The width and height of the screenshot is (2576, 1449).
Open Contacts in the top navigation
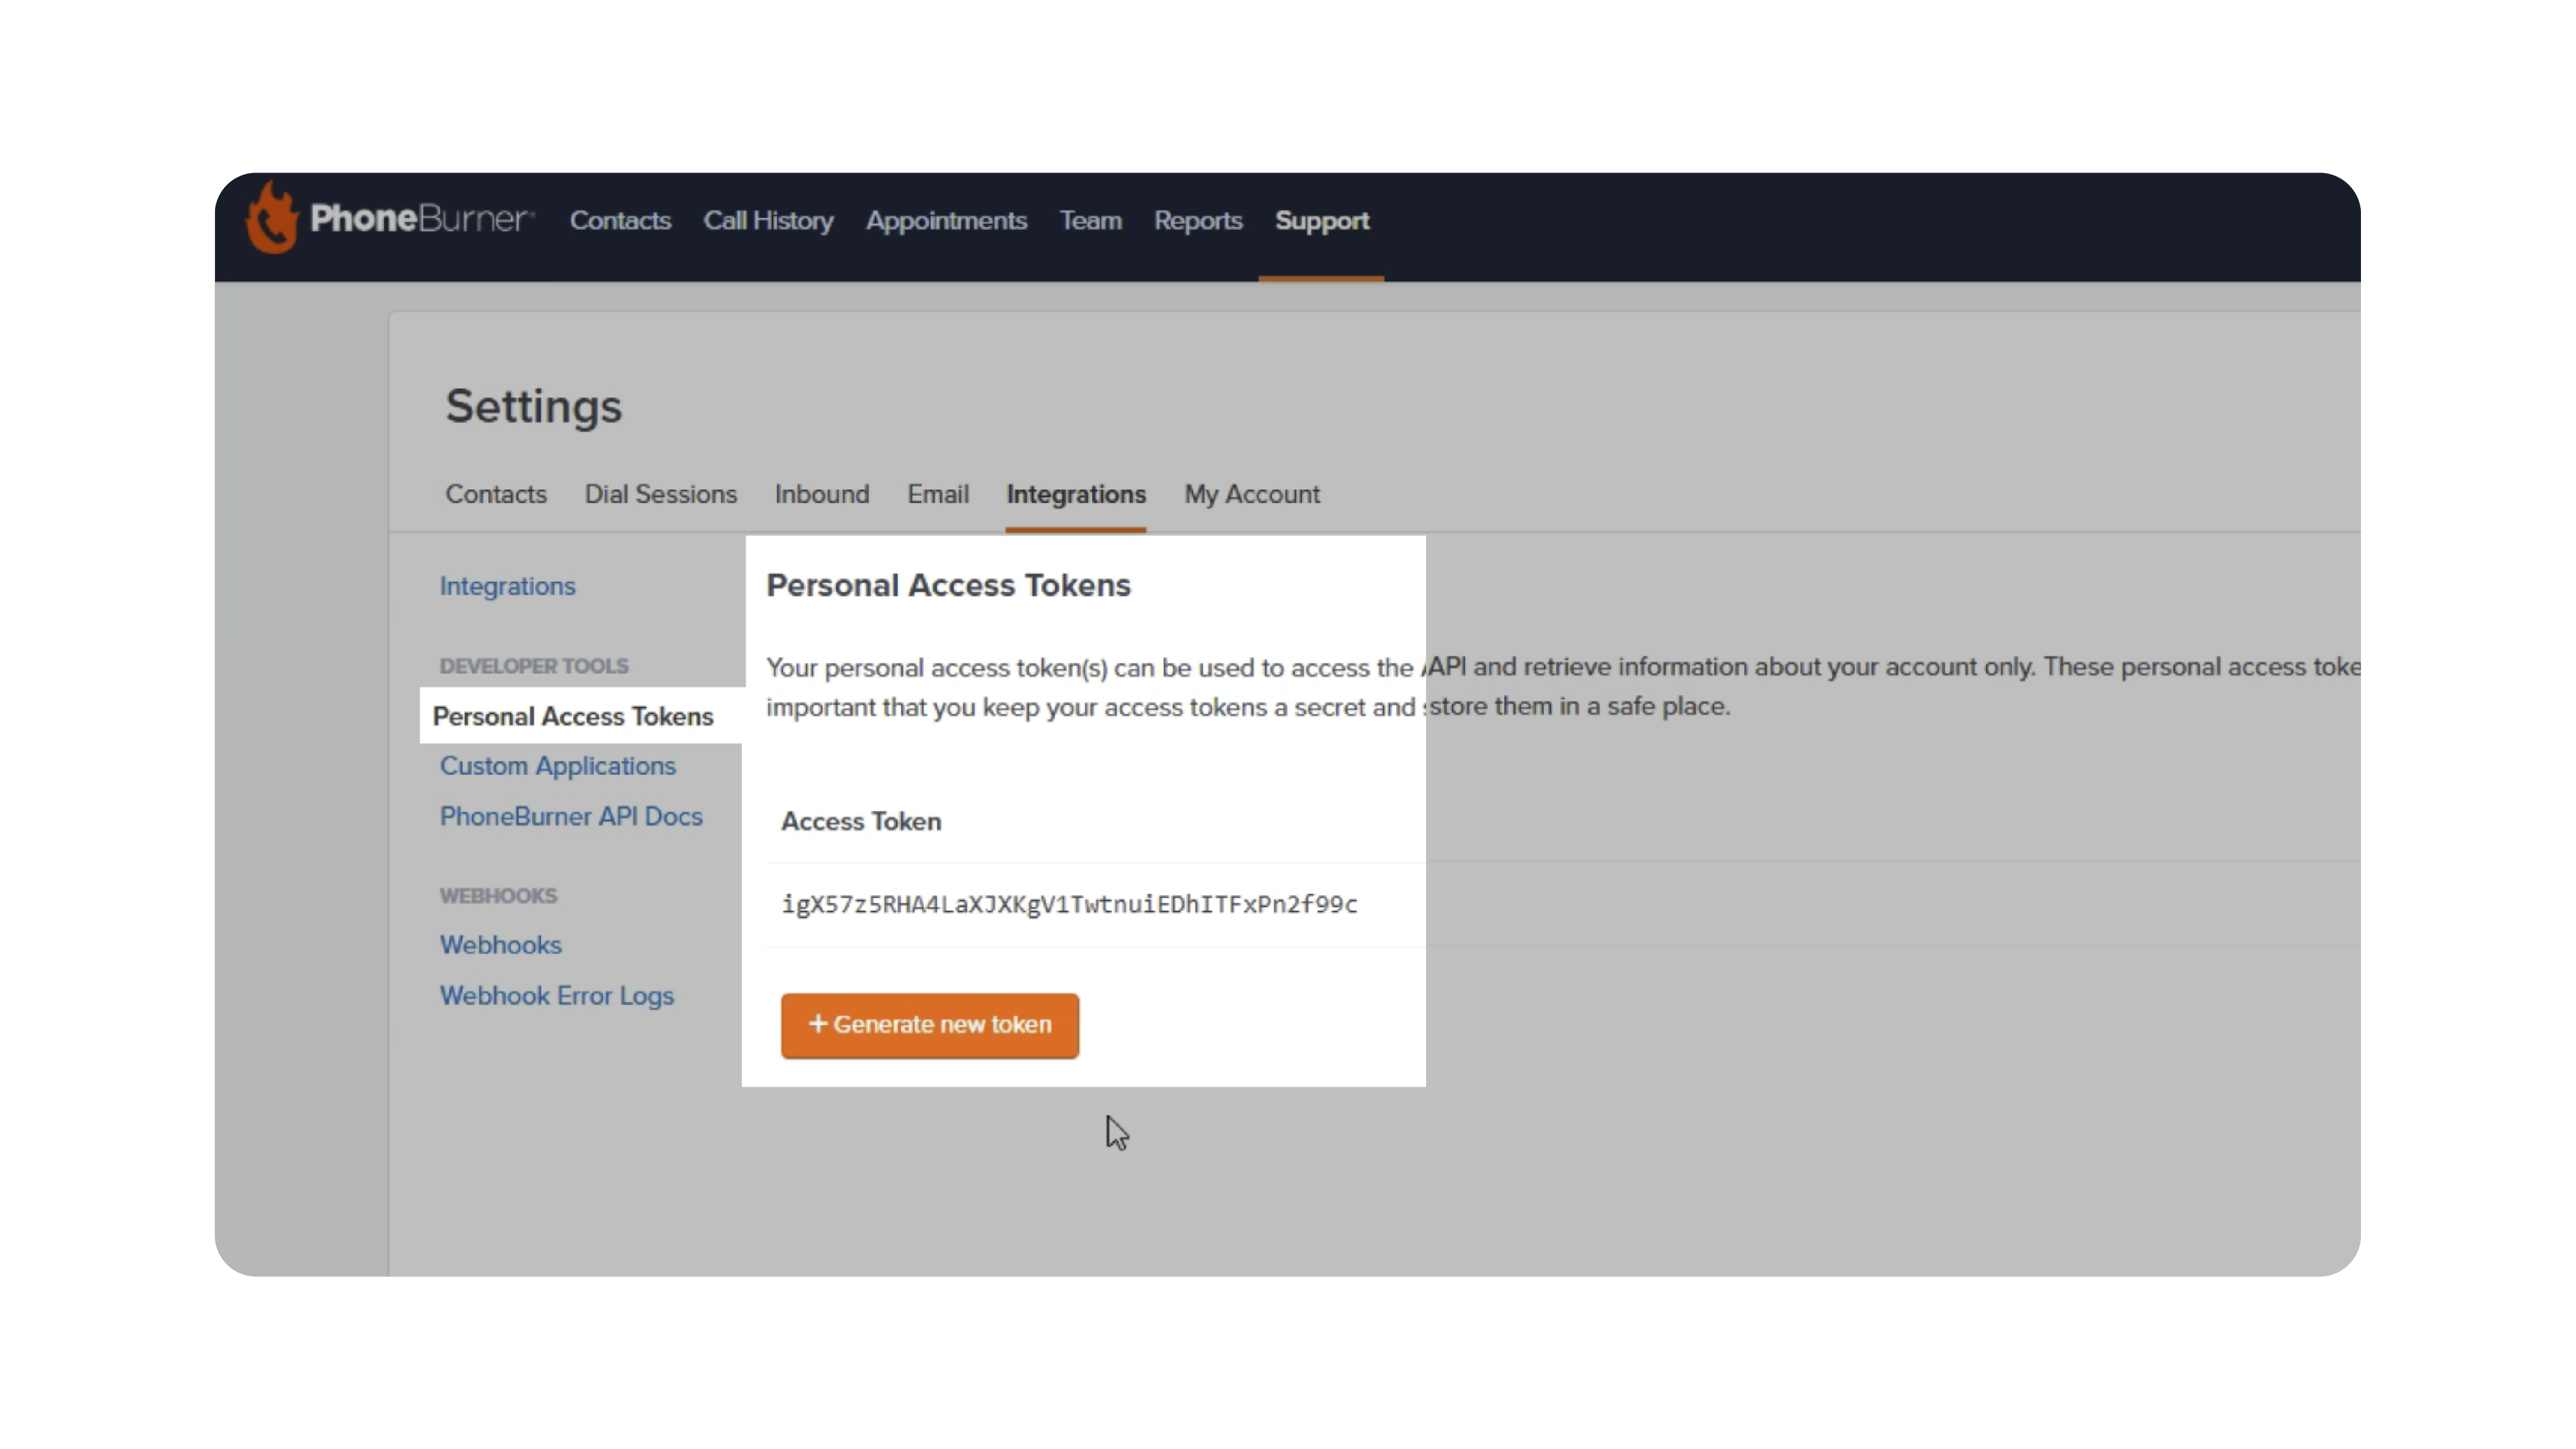[x=620, y=221]
